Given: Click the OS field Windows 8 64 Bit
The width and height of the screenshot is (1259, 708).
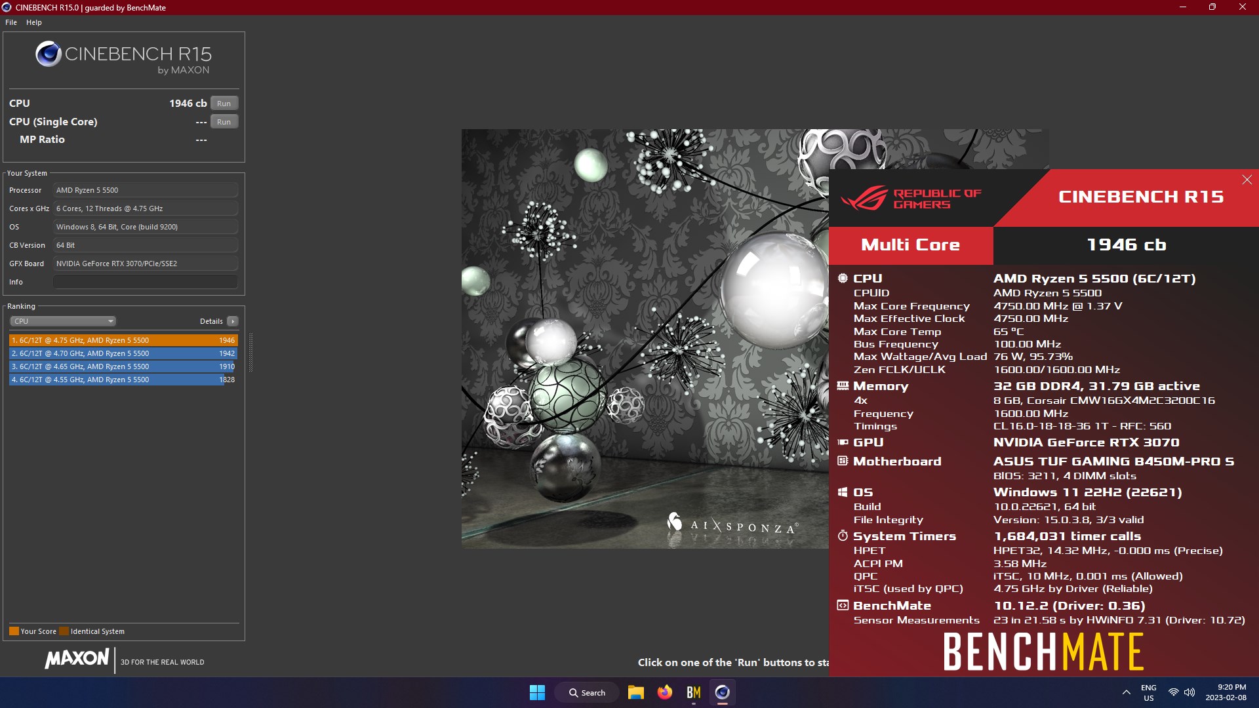Looking at the screenshot, I should click(146, 227).
